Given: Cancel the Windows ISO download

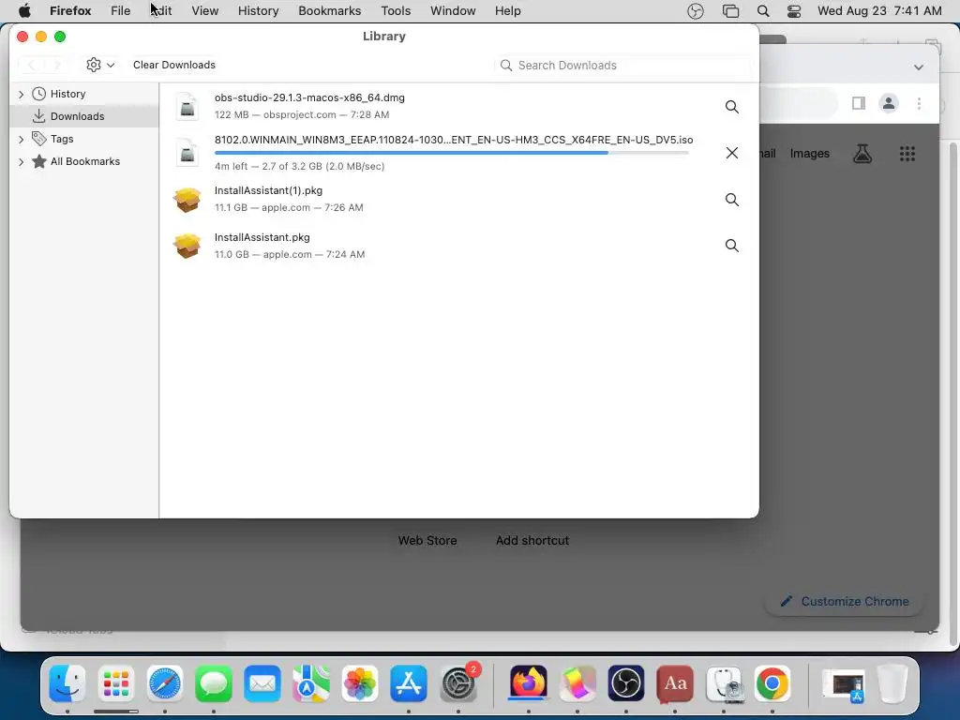Looking at the screenshot, I should tap(731, 153).
